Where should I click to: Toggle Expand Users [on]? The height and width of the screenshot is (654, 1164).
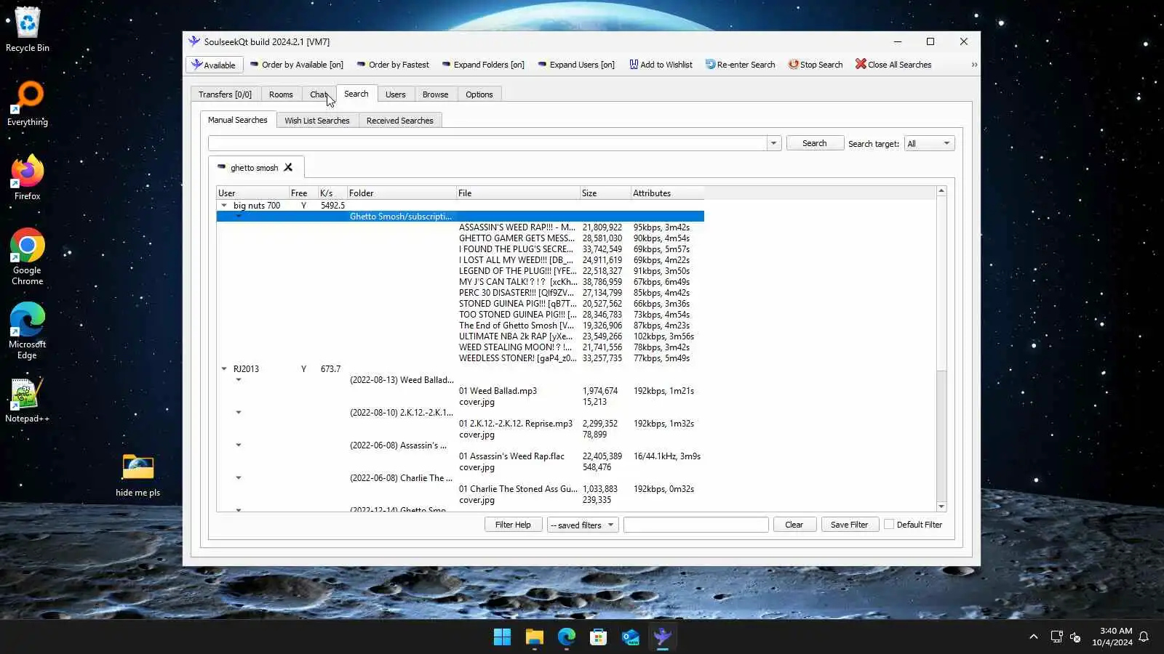click(x=576, y=65)
